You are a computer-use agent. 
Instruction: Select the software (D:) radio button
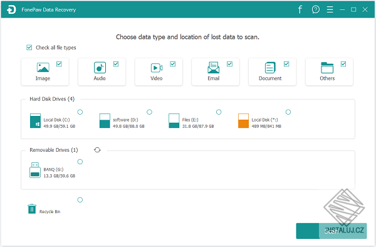pos(149,112)
